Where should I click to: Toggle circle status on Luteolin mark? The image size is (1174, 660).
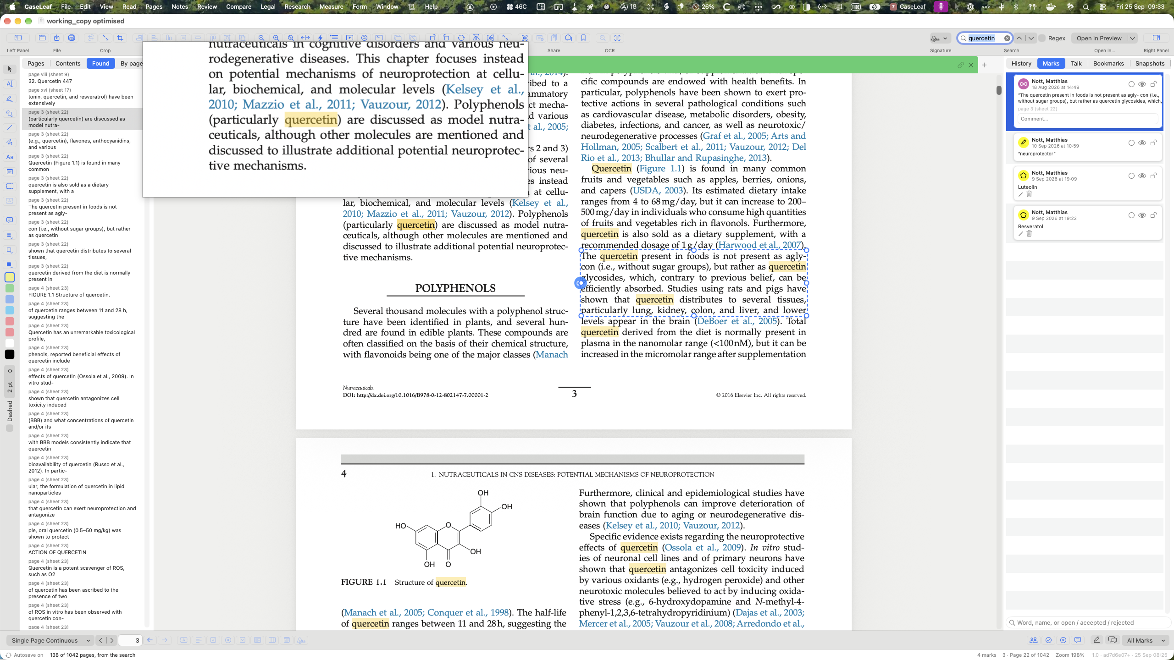(x=1131, y=176)
